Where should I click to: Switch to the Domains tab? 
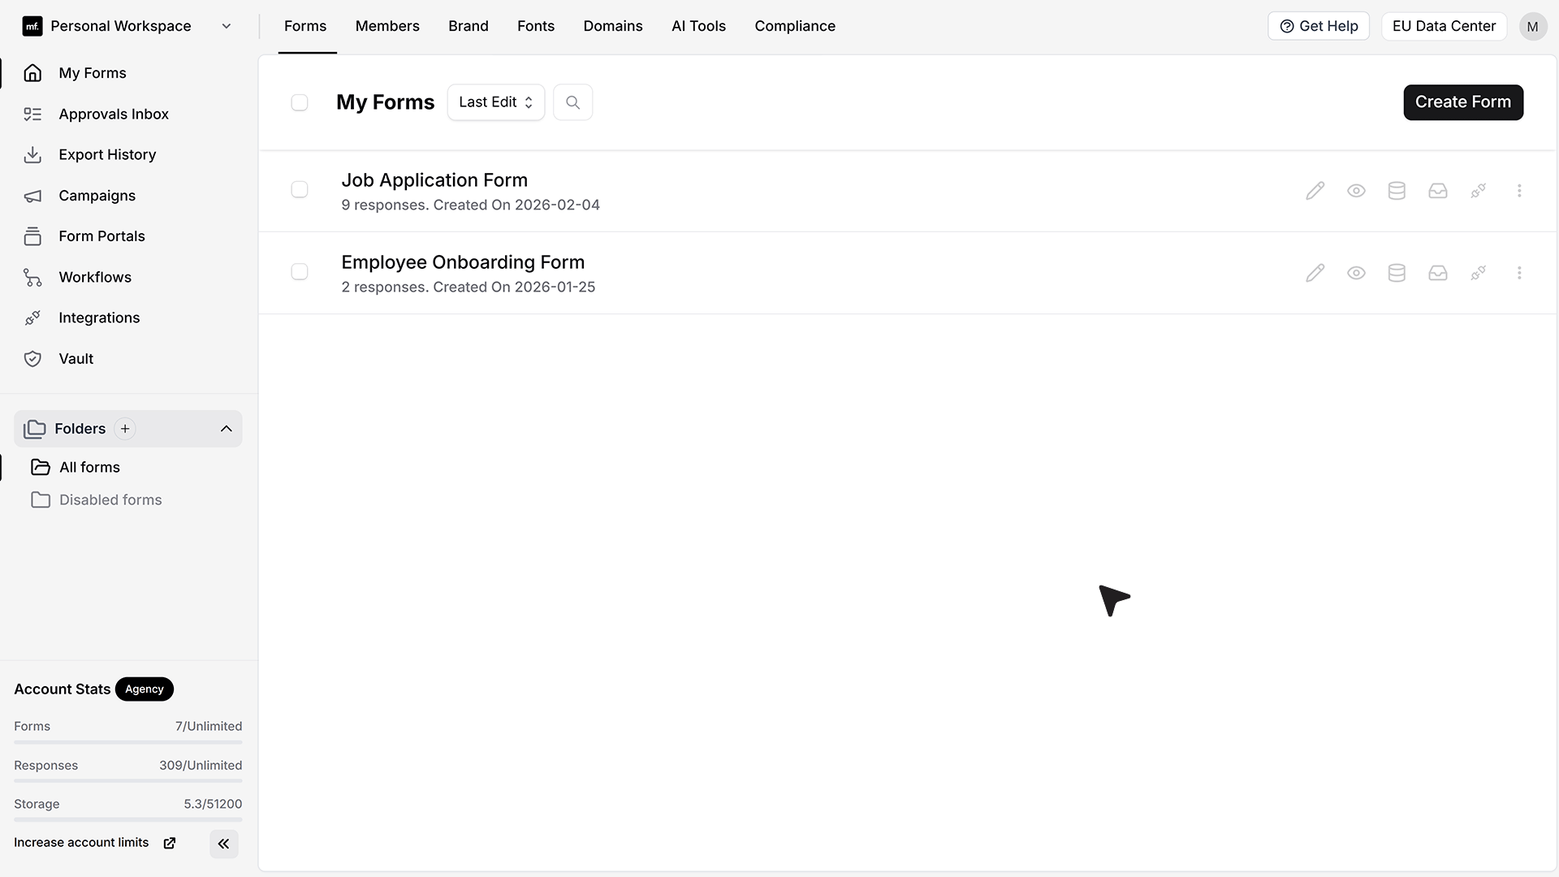(x=613, y=26)
